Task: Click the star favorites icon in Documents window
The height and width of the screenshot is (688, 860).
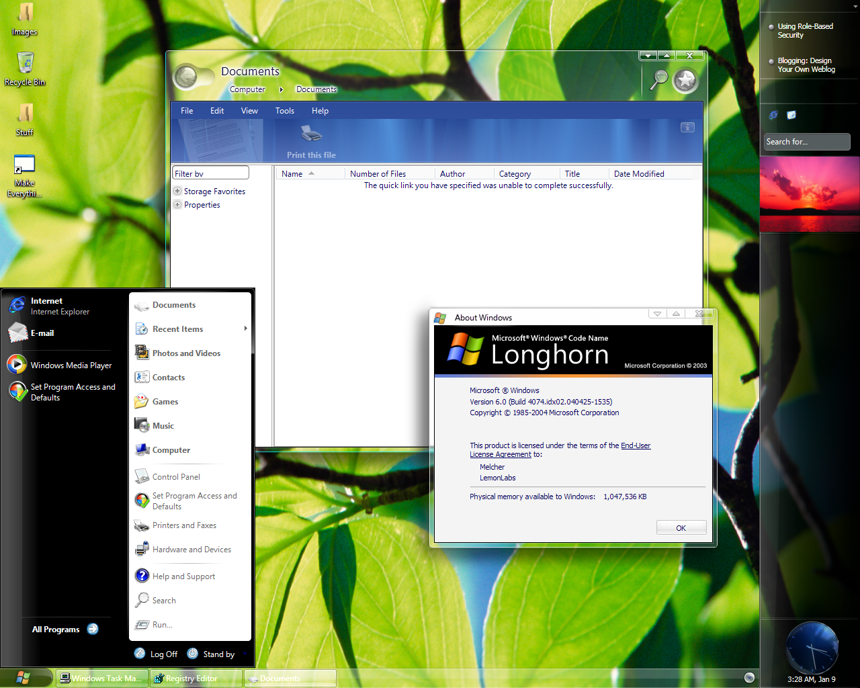Action: (x=685, y=81)
